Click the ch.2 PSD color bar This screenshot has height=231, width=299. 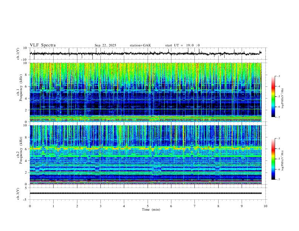coord(273,159)
